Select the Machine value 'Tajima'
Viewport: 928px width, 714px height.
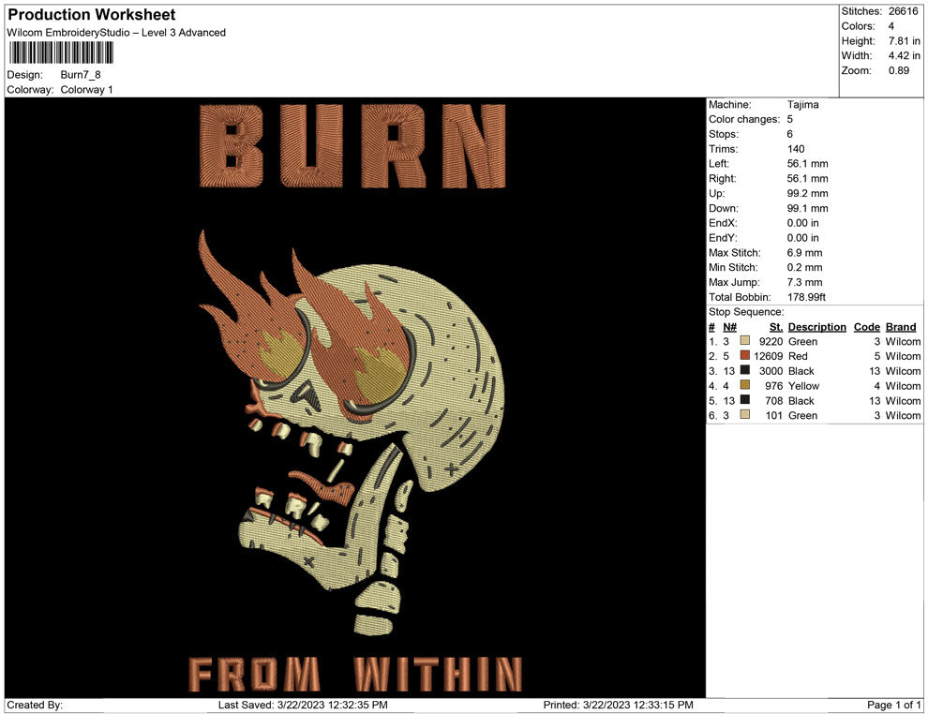803,105
